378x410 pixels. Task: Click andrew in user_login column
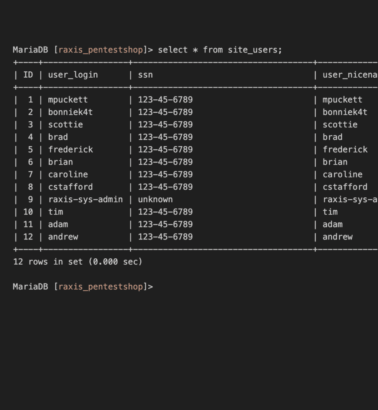pos(63,237)
